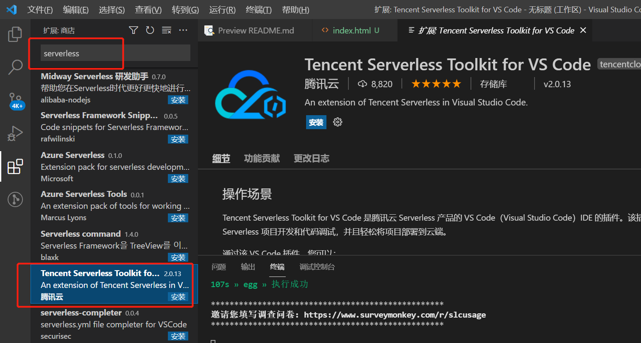Image resolution: width=641 pixels, height=343 pixels.
Task: Open the Search view in activity bar
Action: tap(15, 67)
